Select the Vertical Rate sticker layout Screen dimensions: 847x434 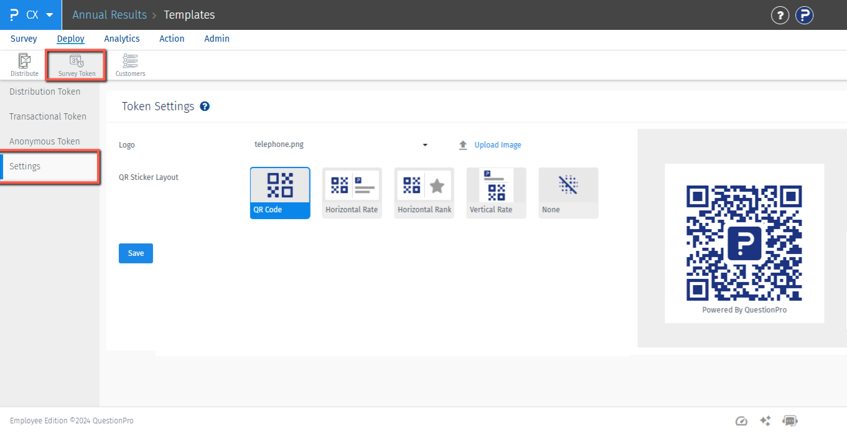tap(497, 193)
